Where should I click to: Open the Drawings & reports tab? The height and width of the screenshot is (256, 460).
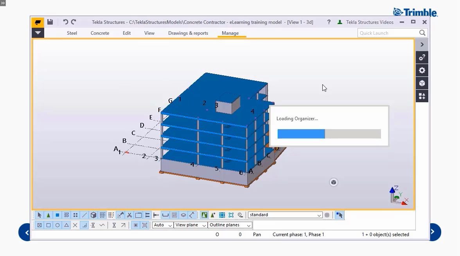pyautogui.click(x=188, y=33)
